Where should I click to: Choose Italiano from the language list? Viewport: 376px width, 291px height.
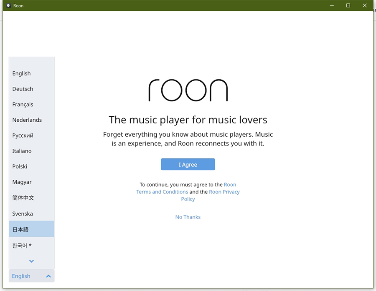point(22,151)
